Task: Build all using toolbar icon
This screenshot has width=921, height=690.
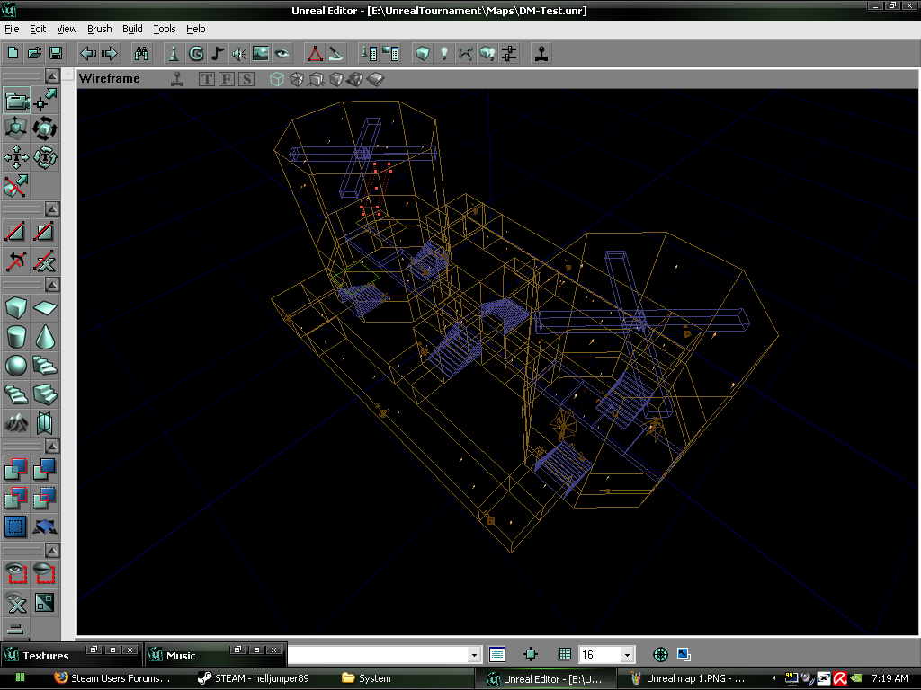Action: [487, 53]
